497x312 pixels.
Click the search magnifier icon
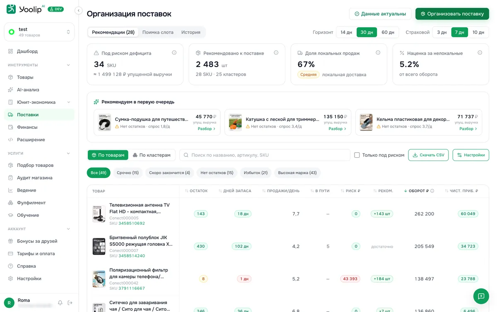point(186,155)
